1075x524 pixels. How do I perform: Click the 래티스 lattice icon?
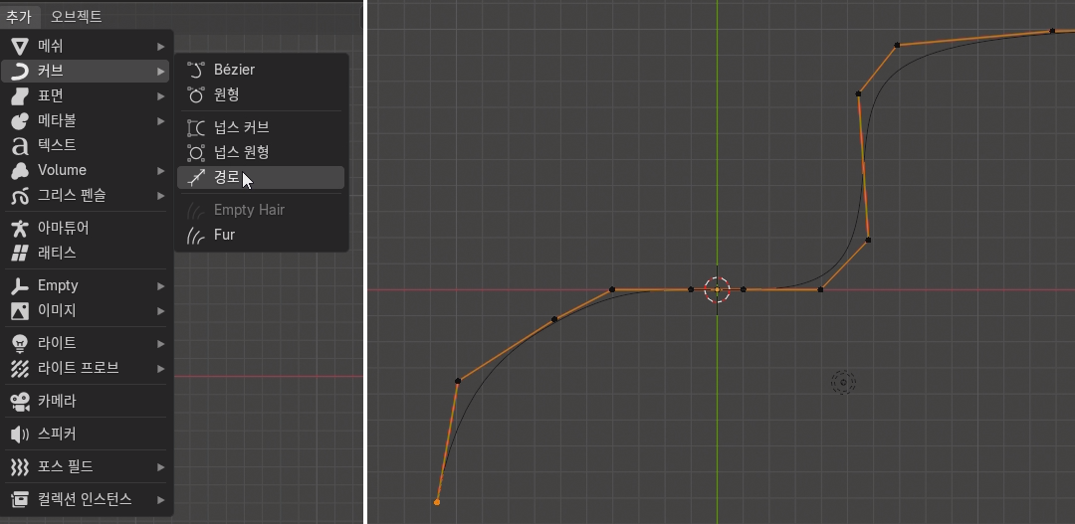point(20,254)
